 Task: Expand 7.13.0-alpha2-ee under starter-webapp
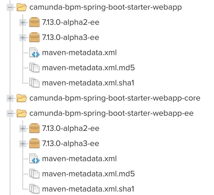[x=23, y=23]
